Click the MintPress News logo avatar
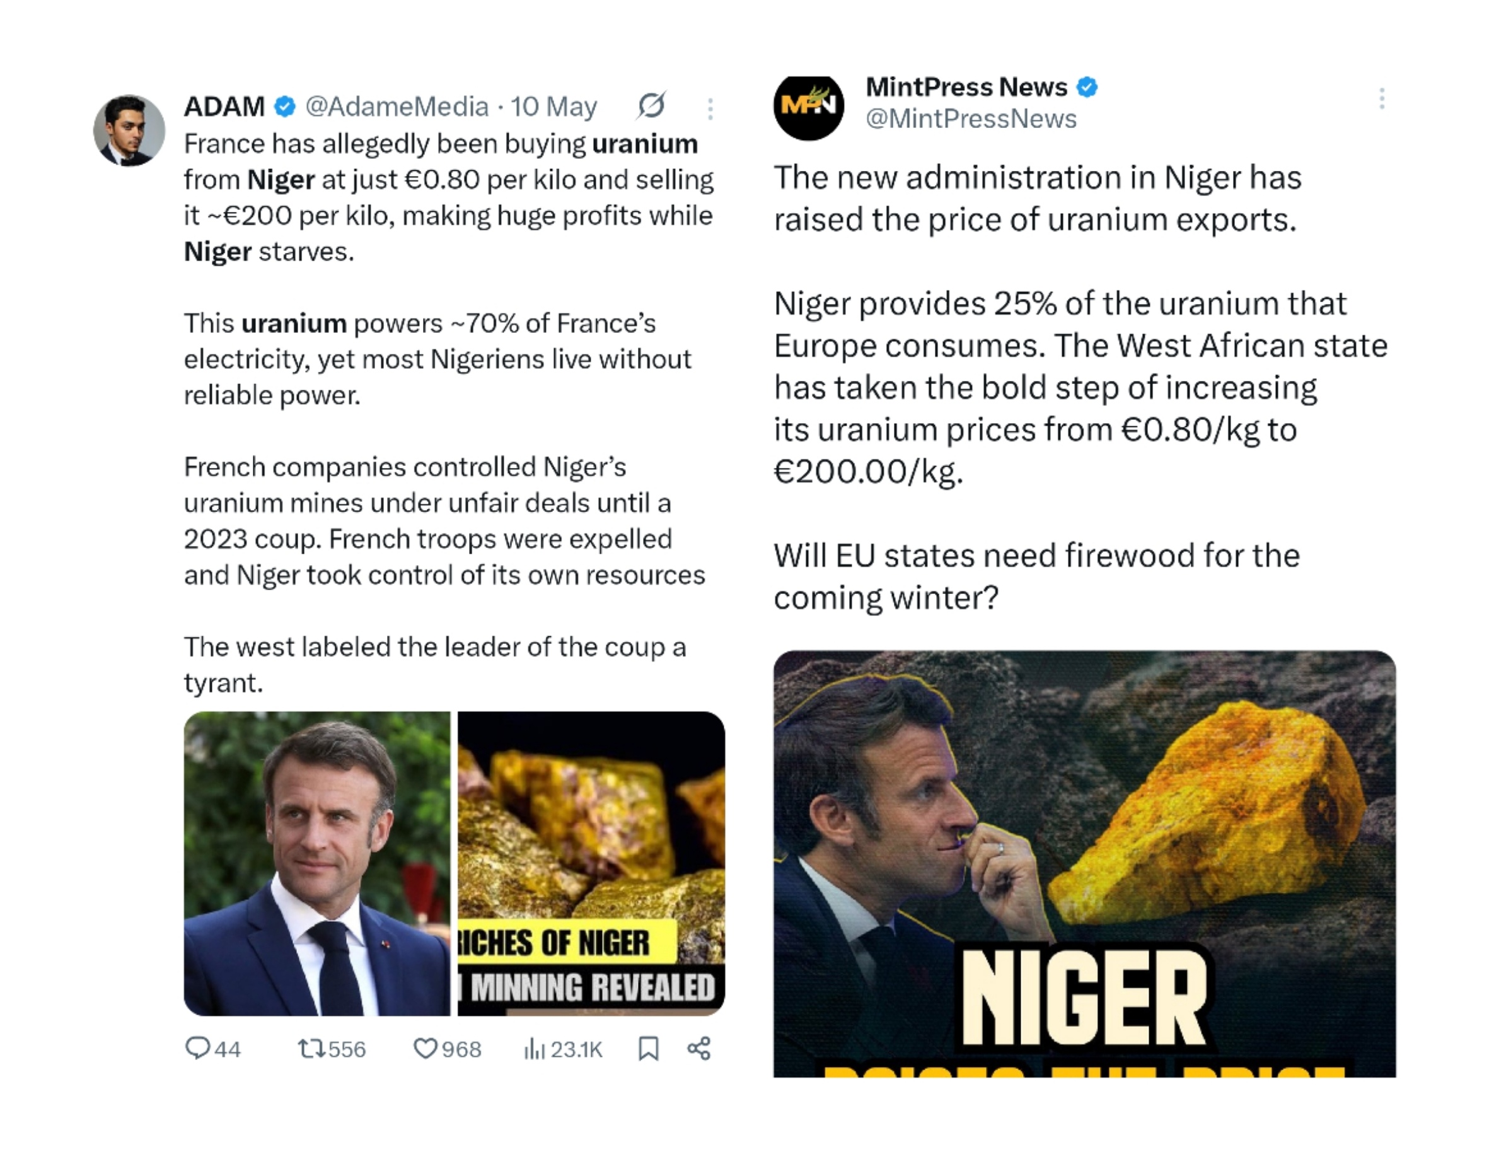This screenshot has height=1154, width=1494. pyautogui.click(x=809, y=107)
